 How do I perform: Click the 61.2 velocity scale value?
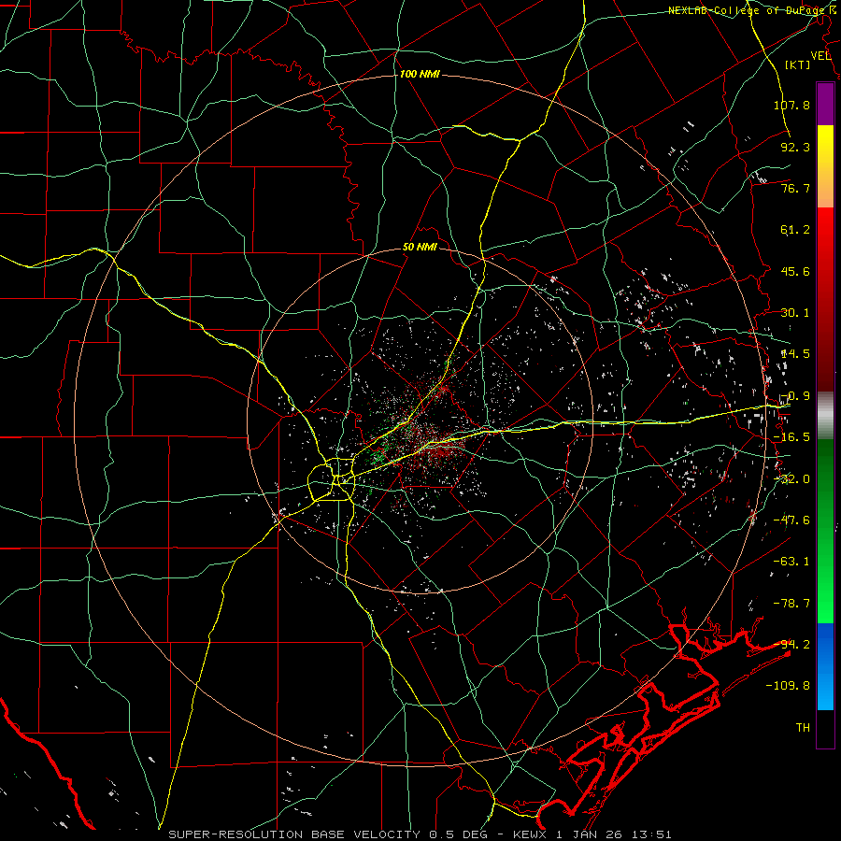pyautogui.click(x=795, y=230)
